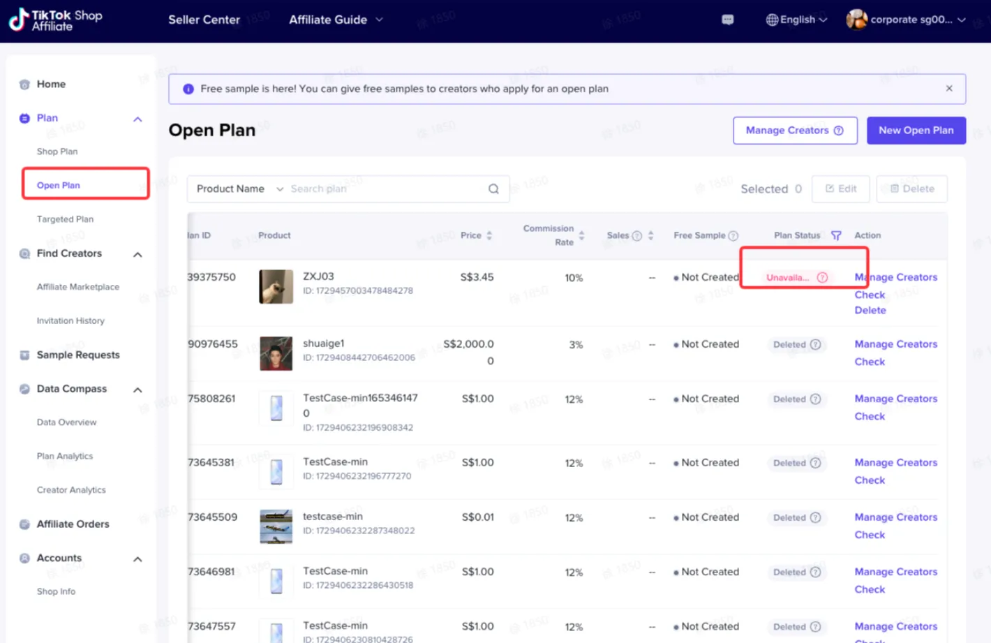Image resolution: width=991 pixels, height=643 pixels.
Task: Sort by Commission Rate using sort arrows
Action: pos(581,235)
